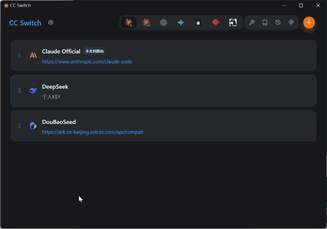Click the Claude Official provider name
The height and width of the screenshot is (229, 327).
tap(61, 51)
